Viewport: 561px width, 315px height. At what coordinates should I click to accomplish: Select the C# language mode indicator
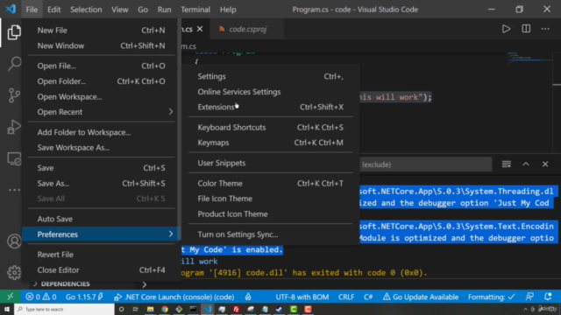point(368,297)
